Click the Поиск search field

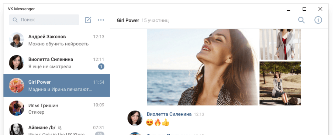click(44, 20)
